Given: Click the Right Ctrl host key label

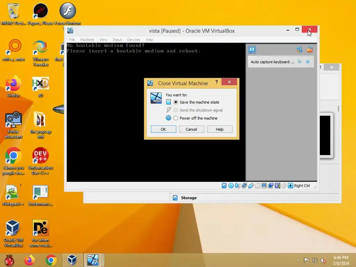Looking at the screenshot, I should [302, 186].
